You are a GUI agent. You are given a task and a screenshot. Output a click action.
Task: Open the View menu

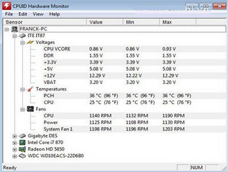point(38,14)
